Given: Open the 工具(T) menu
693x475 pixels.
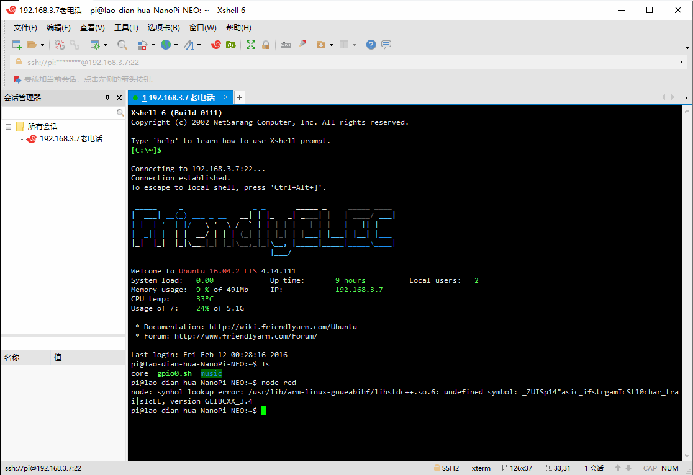Looking at the screenshot, I should (126, 28).
